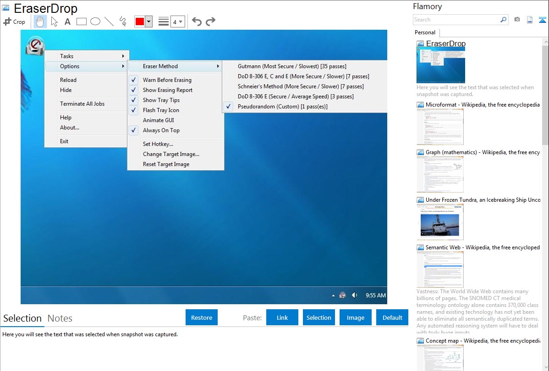The height and width of the screenshot is (371, 549).
Task: Select Hide in the context menu
Action: [66, 90]
